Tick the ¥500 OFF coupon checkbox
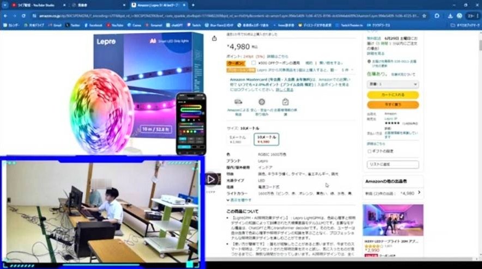 point(254,63)
